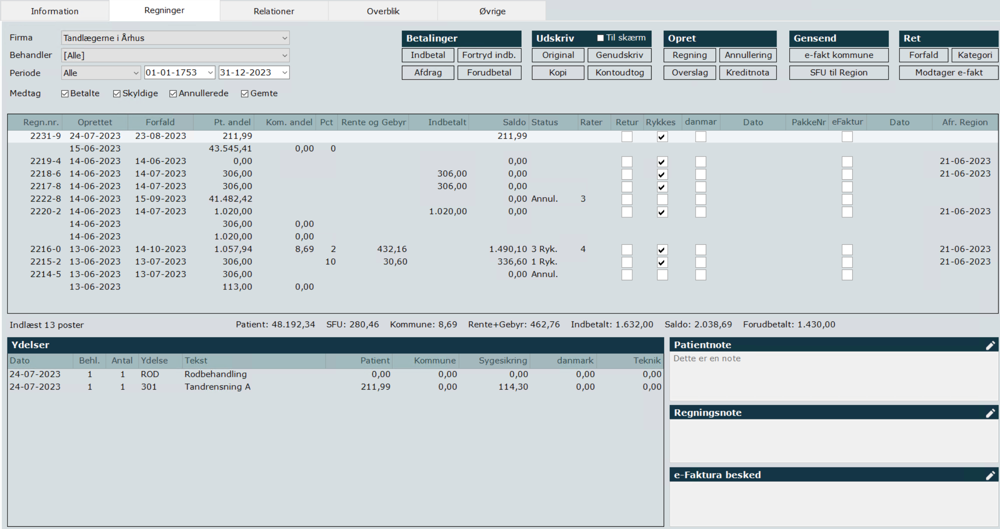Click e-fakt kommune button
Image resolution: width=1000 pixels, height=529 pixels.
pyautogui.click(x=839, y=55)
